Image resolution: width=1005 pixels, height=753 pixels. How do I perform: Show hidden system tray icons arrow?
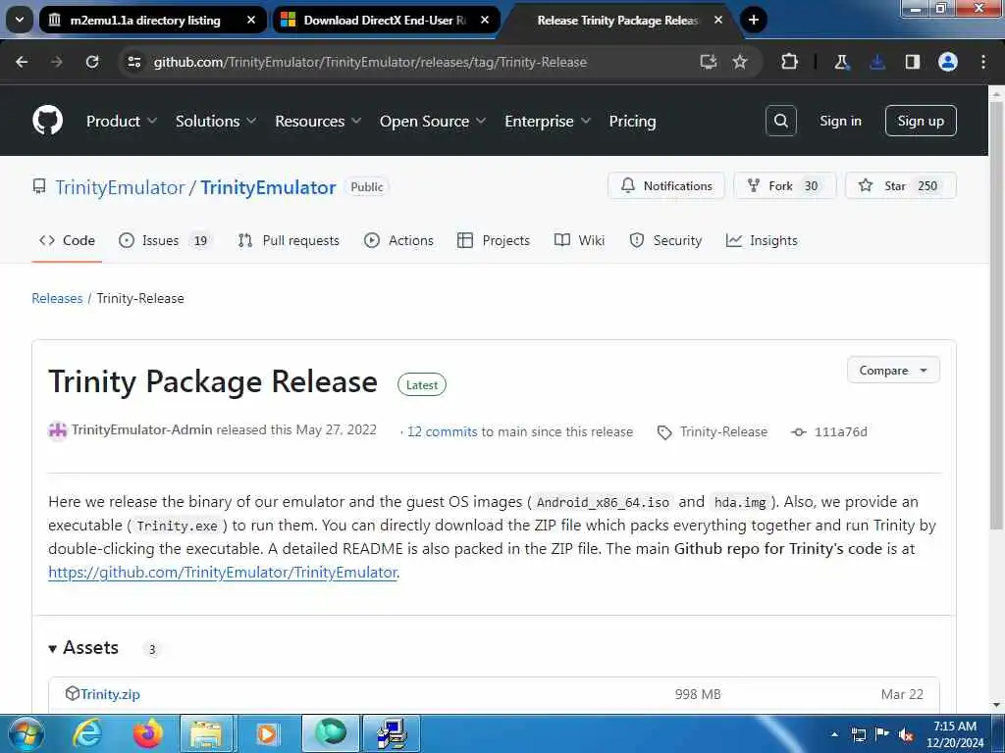pos(834,734)
